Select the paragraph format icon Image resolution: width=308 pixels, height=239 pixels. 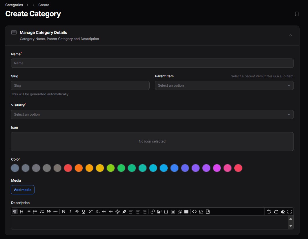[15, 211]
